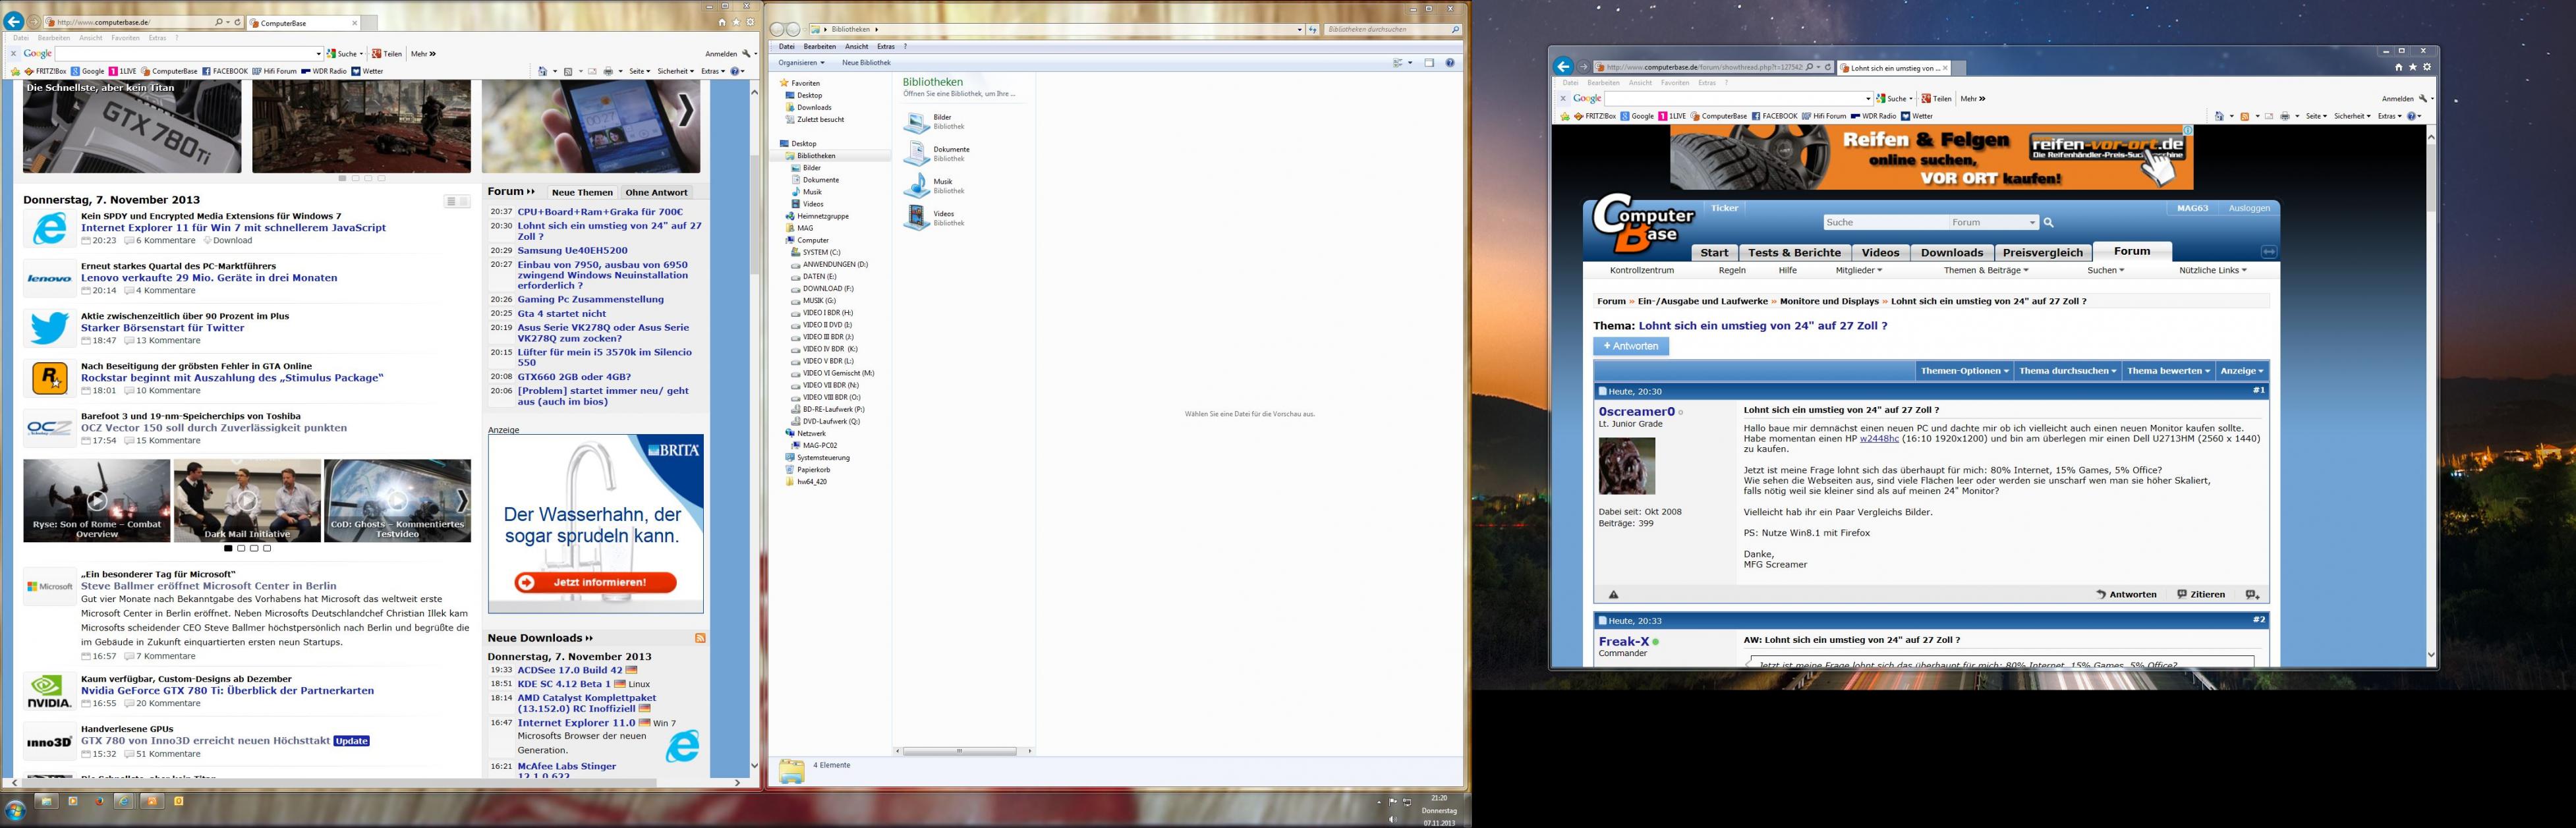Click the back arrow in left ComputerBase browser
This screenshot has width=2576, height=828.
(x=13, y=22)
